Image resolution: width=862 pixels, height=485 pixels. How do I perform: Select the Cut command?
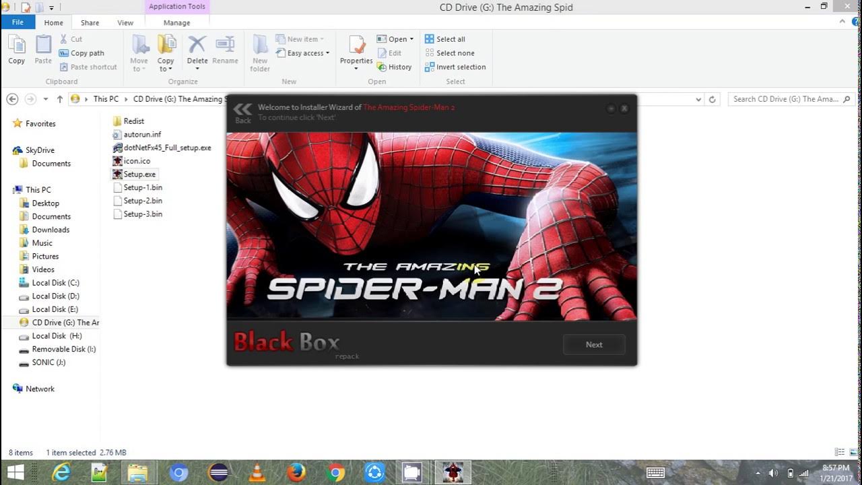tap(71, 39)
